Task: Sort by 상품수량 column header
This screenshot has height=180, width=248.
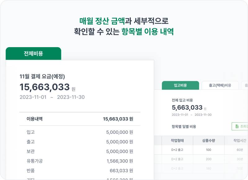Action: (209, 140)
